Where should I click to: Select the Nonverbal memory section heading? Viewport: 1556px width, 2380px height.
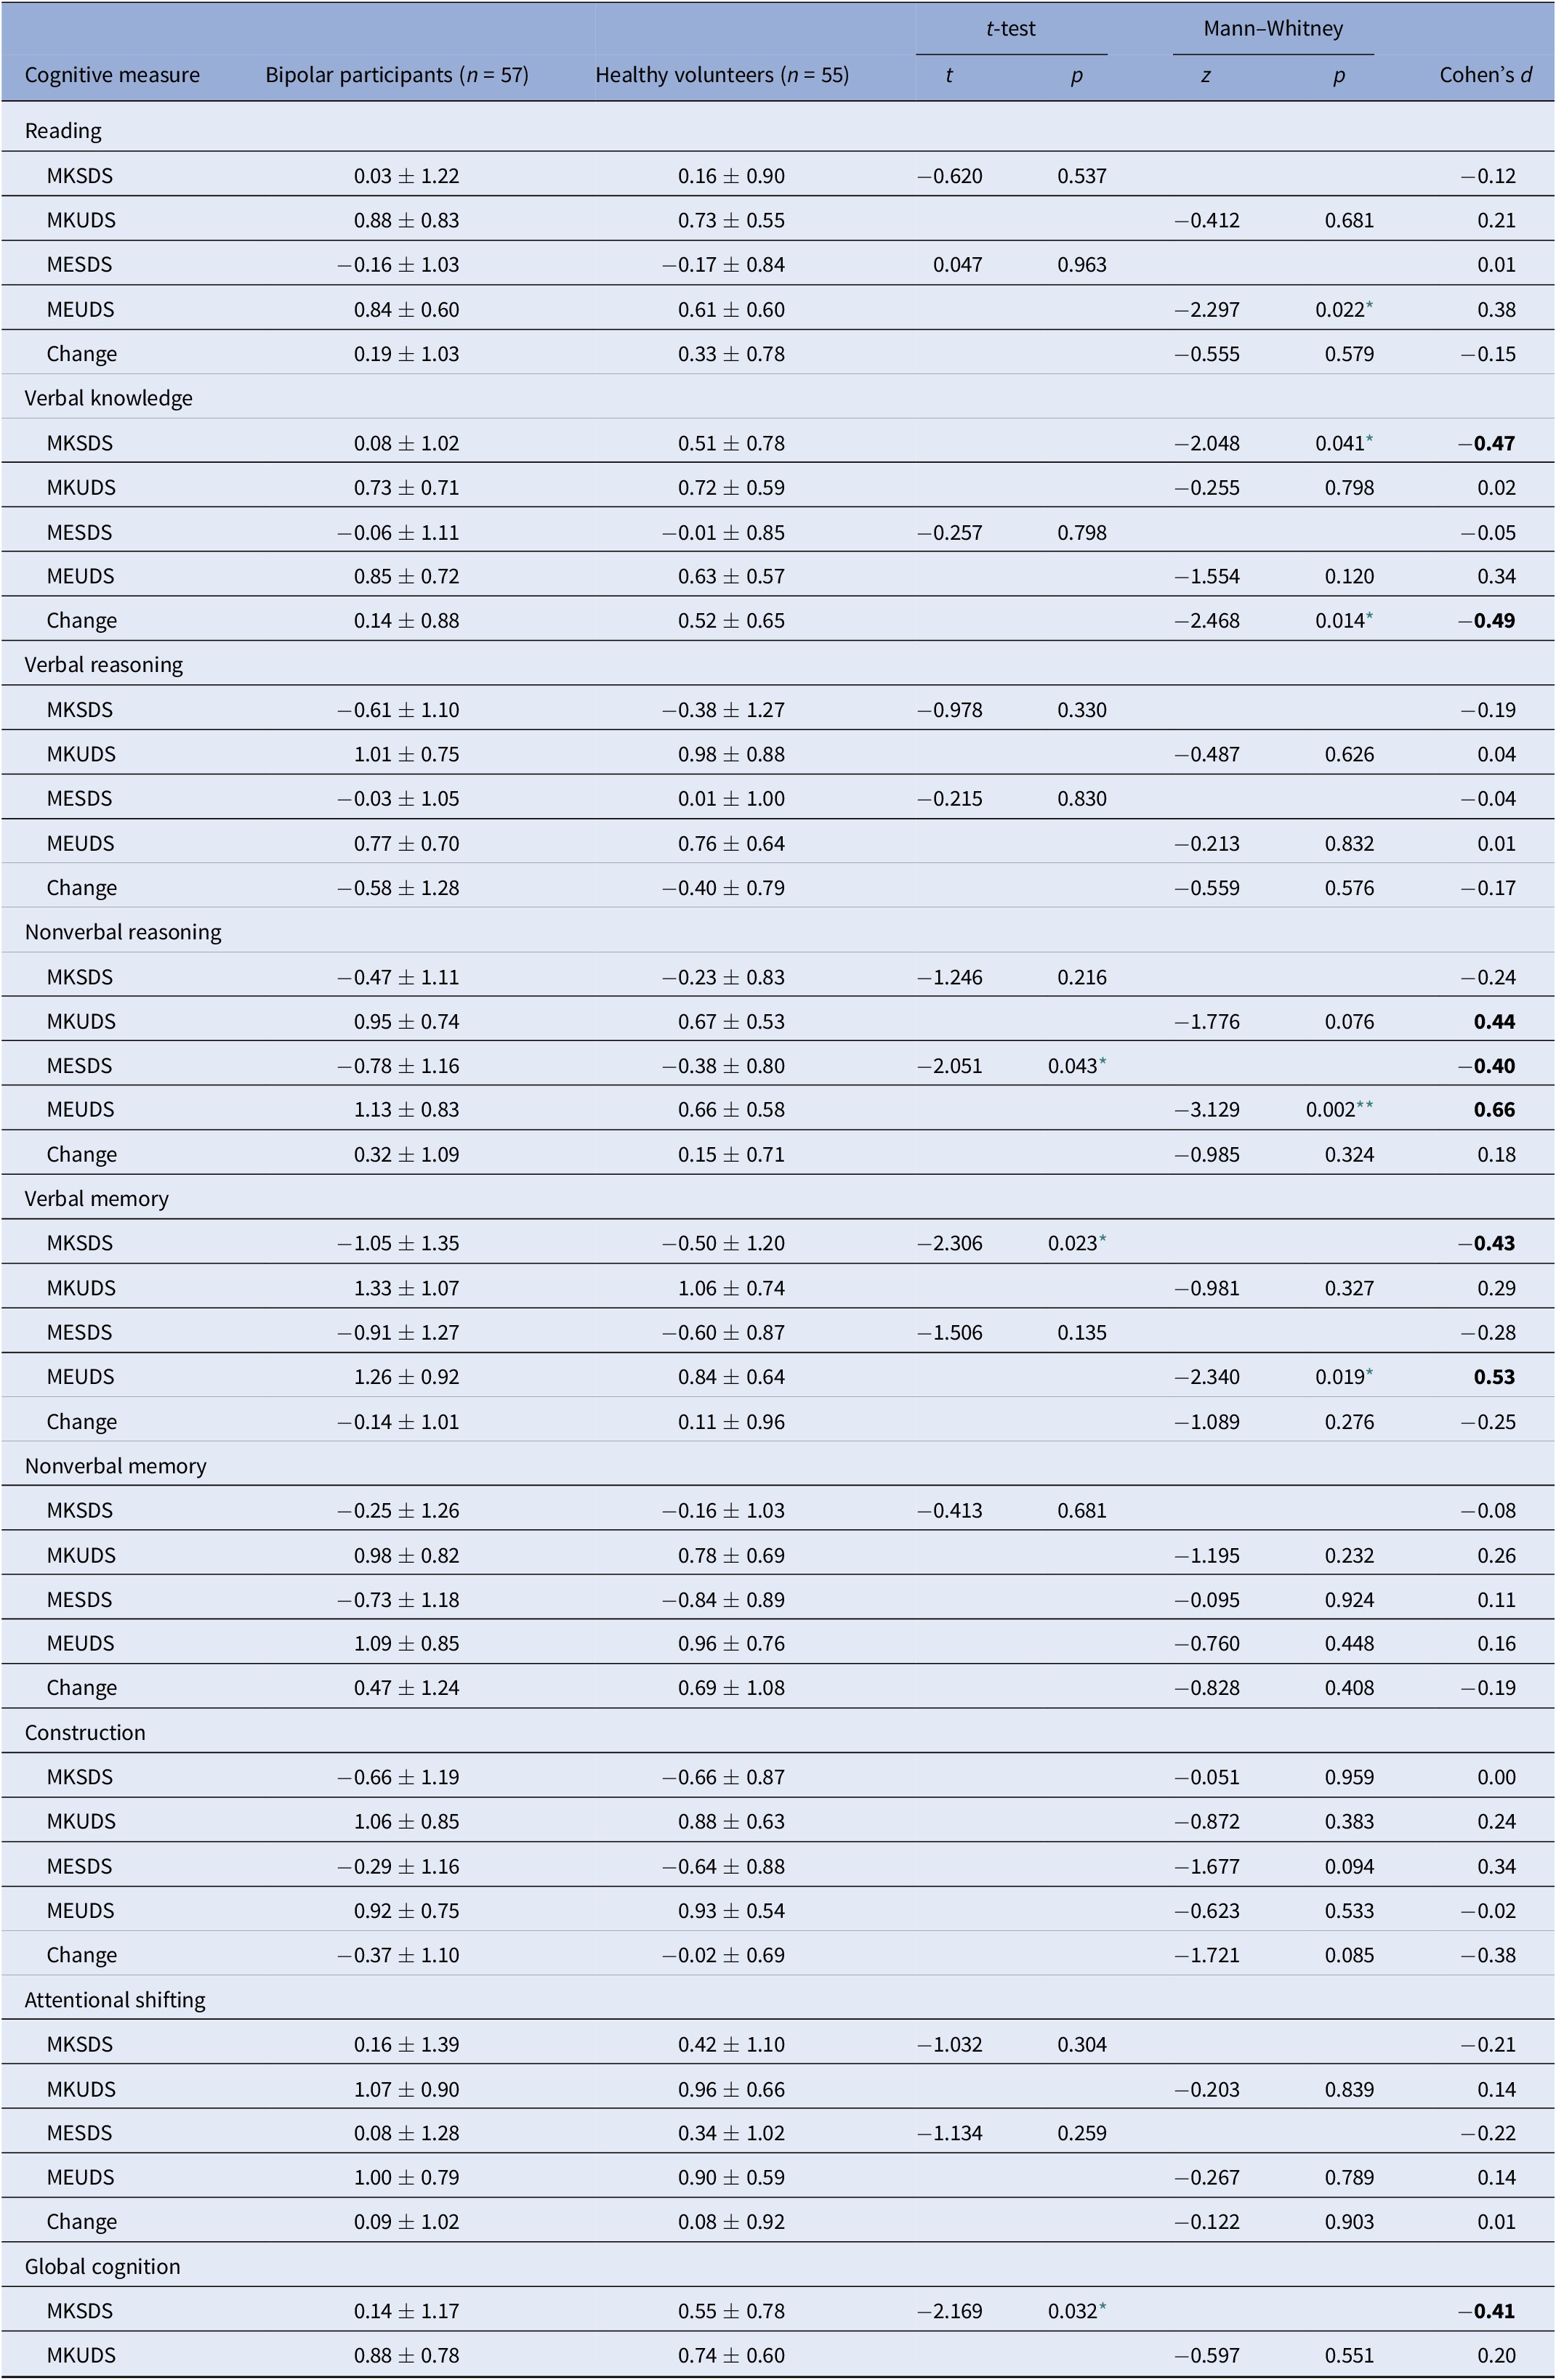115,1466
